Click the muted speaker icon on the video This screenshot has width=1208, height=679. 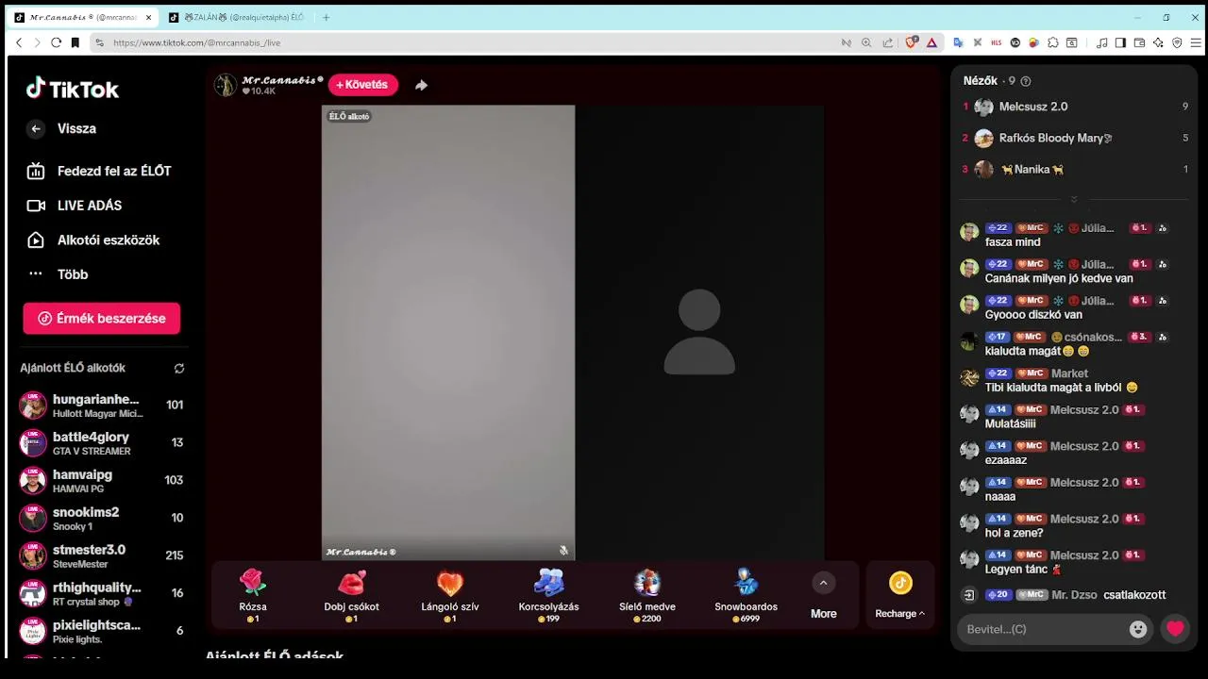click(x=563, y=550)
